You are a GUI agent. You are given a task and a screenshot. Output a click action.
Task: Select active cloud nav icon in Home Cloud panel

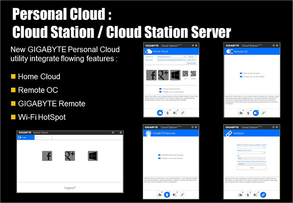click(160, 113)
